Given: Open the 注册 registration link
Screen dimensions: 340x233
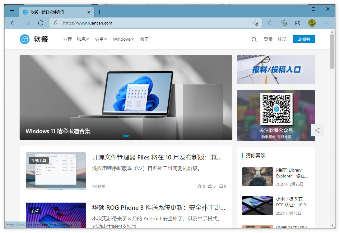Looking at the screenshot, I should (282, 39).
